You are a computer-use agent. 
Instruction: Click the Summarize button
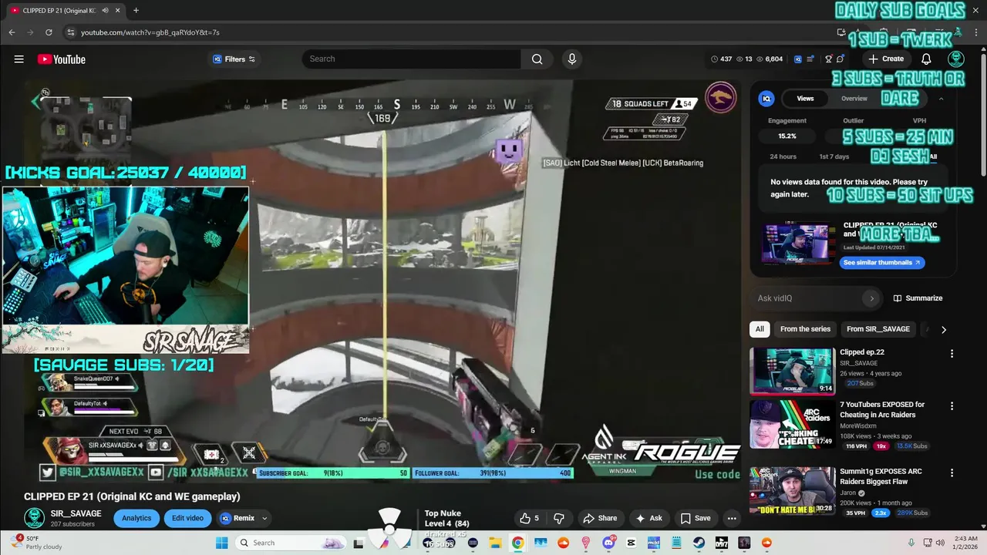coord(918,298)
